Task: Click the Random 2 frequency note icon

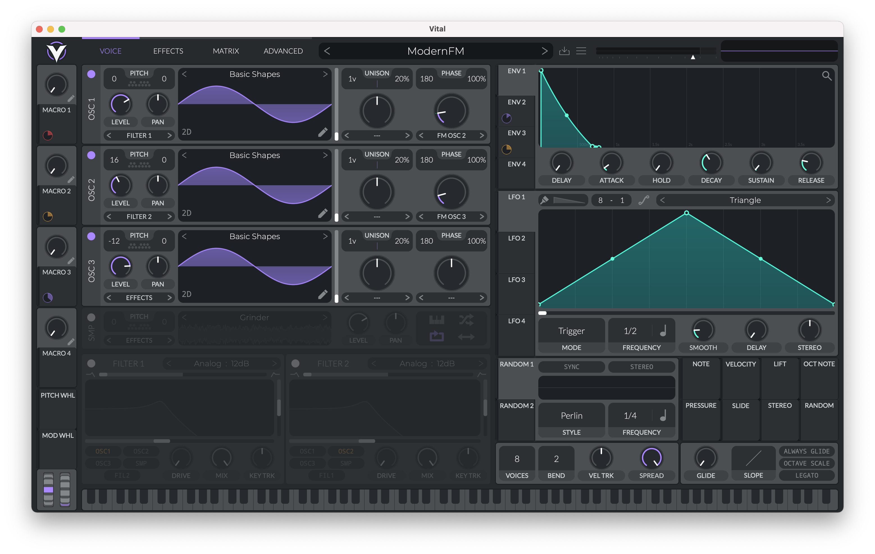Action: click(663, 415)
